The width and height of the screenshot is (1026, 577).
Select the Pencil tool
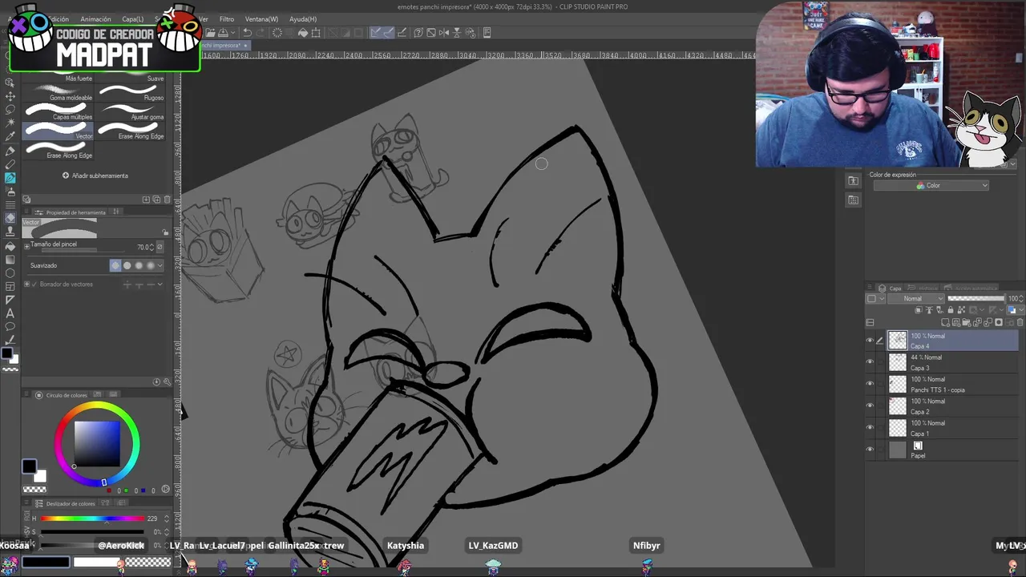(10, 164)
